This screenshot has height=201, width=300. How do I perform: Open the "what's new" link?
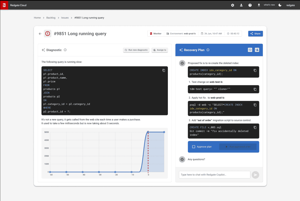click(269, 5)
